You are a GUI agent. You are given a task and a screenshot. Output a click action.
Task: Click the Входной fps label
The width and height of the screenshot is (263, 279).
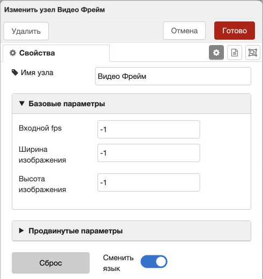coord(40,128)
